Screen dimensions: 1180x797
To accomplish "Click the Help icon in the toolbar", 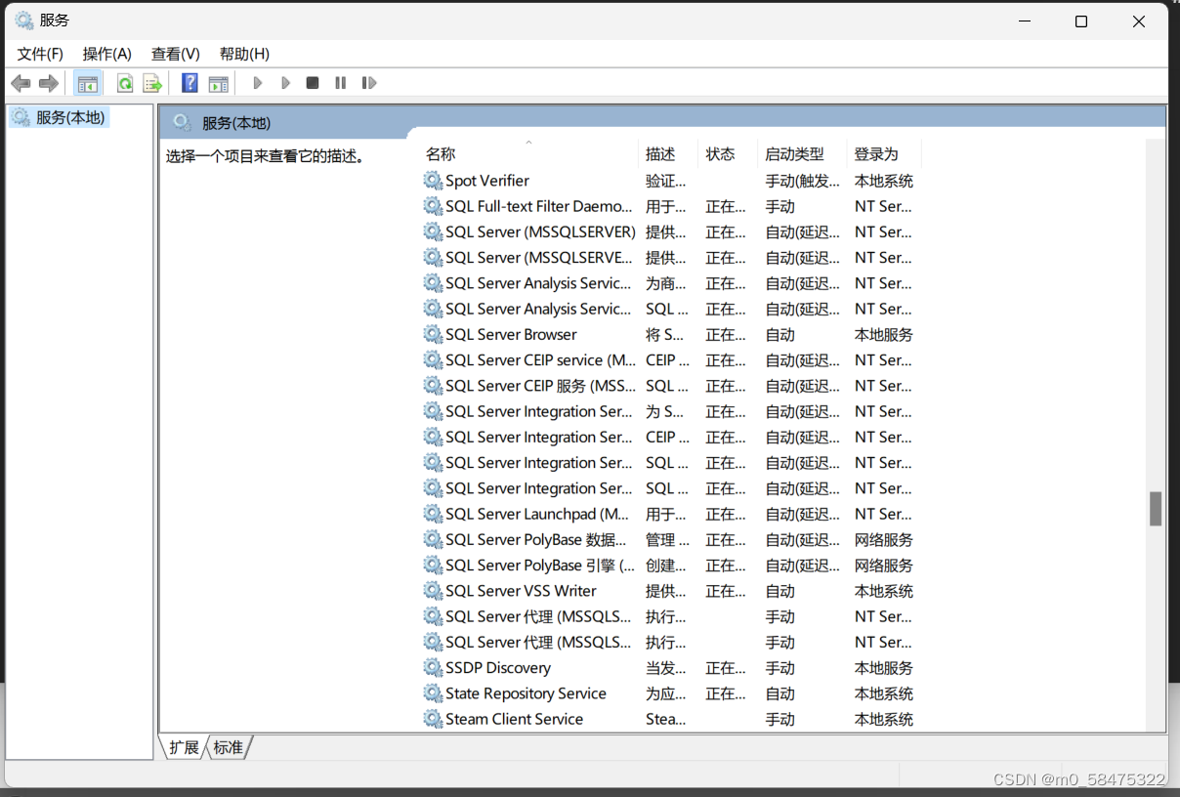I will point(190,83).
